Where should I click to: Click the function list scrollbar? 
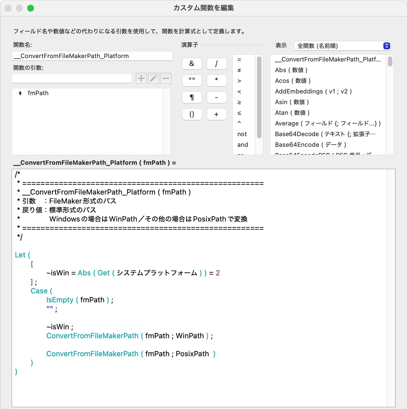coord(390,61)
